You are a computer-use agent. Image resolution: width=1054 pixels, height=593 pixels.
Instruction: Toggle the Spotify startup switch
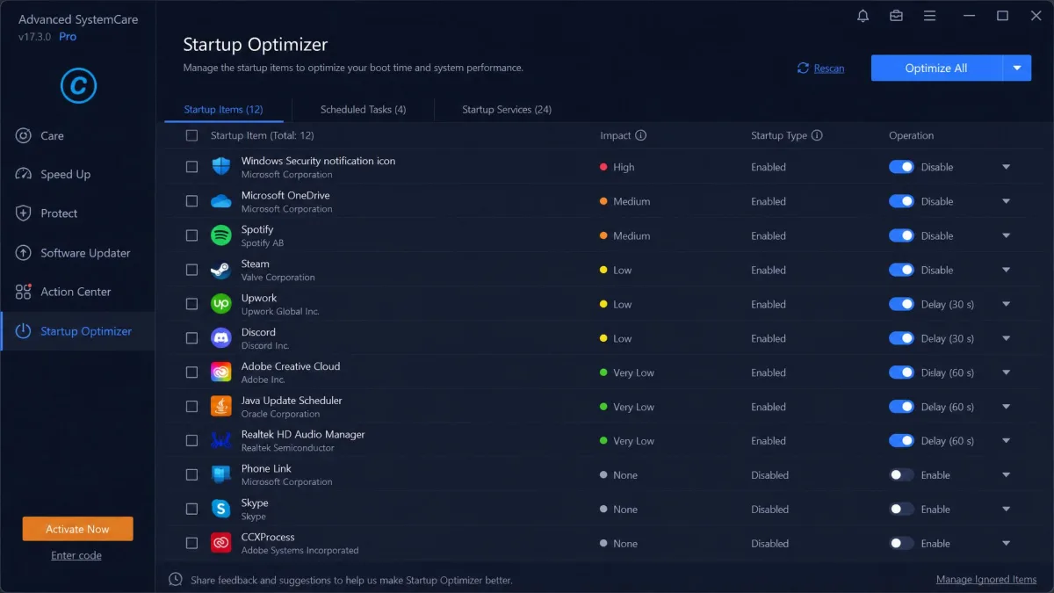click(901, 235)
